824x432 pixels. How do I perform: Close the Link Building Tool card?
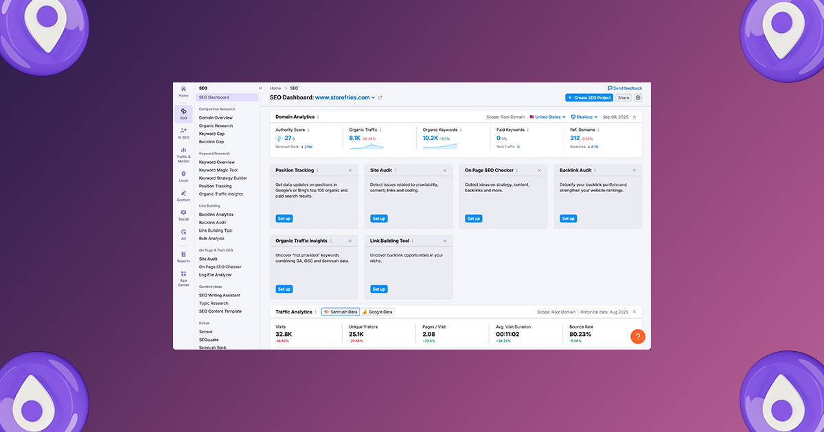pos(445,241)
